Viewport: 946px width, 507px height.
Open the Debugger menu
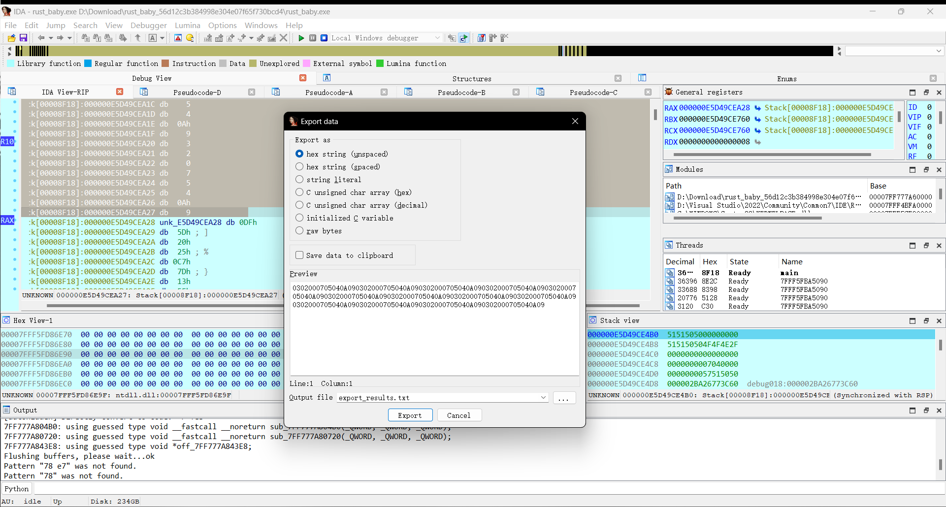(149, 25)
